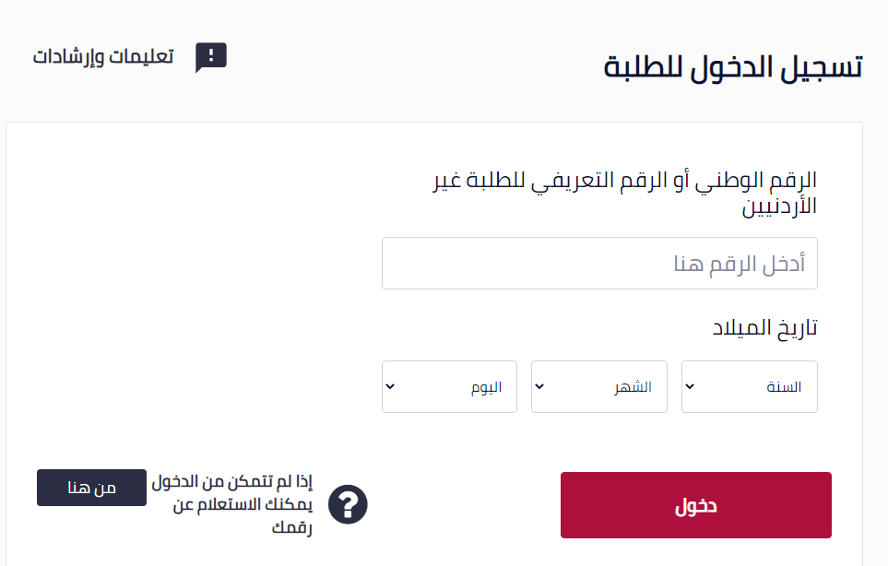Click the round question mark help icon
Screen dimensions: 888x566
348,504
